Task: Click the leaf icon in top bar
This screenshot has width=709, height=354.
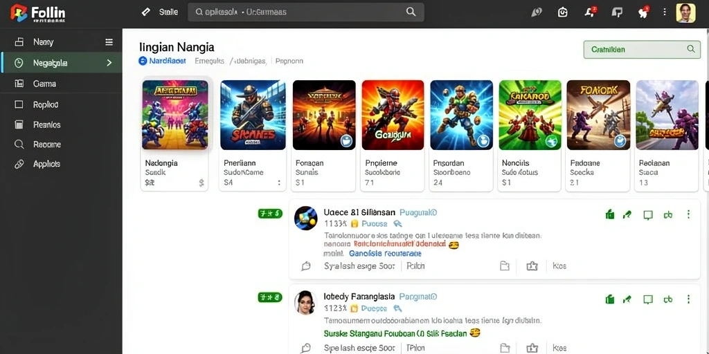Action: pos(537,12)
